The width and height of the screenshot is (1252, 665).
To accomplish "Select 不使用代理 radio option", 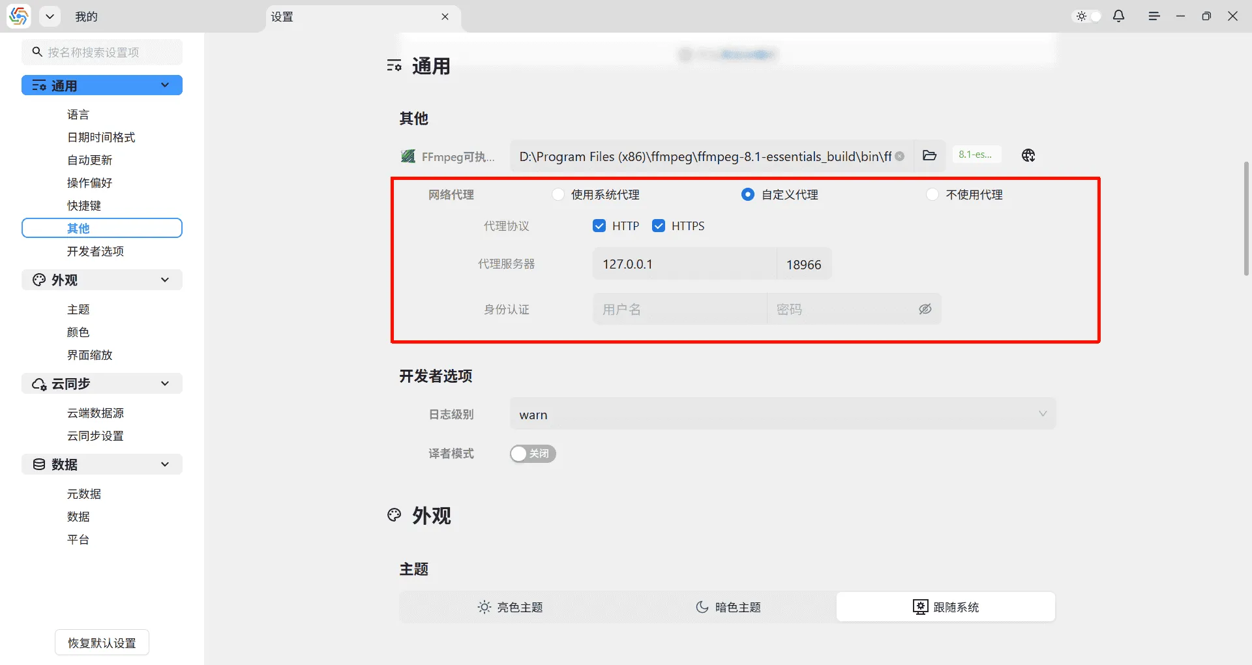I will [x=932, y=195].
